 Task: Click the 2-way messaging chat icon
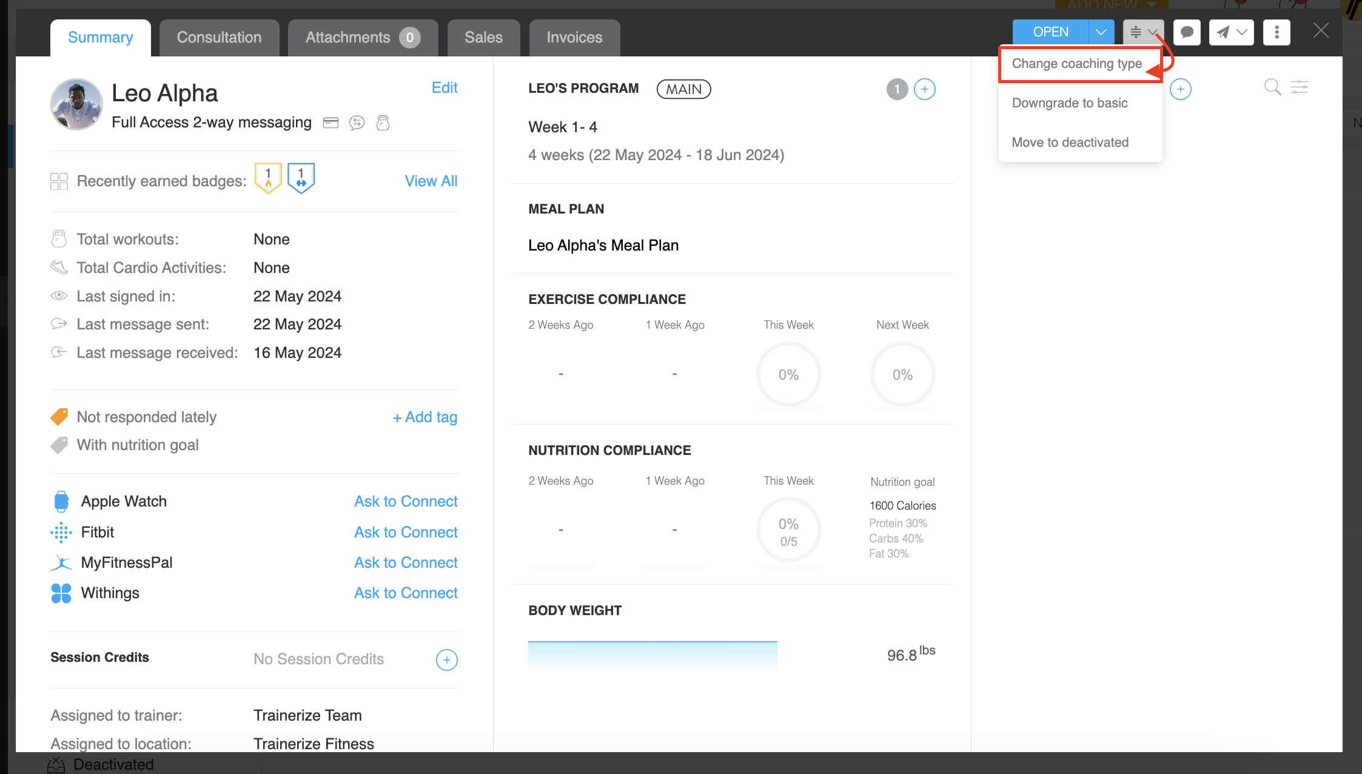point(357,123)
